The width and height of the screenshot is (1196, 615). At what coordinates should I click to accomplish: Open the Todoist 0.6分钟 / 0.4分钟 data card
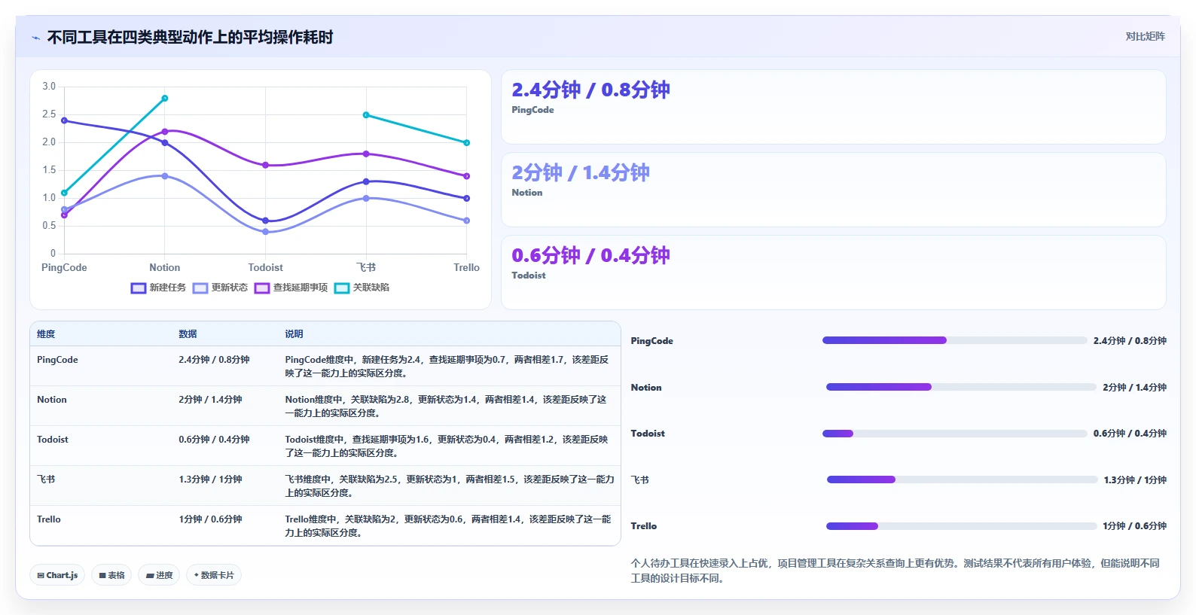(x=834, y=272)
